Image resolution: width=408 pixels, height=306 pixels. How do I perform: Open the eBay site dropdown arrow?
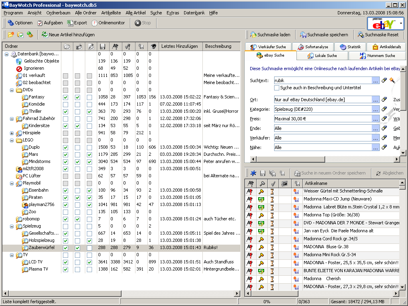click(401, 24)
